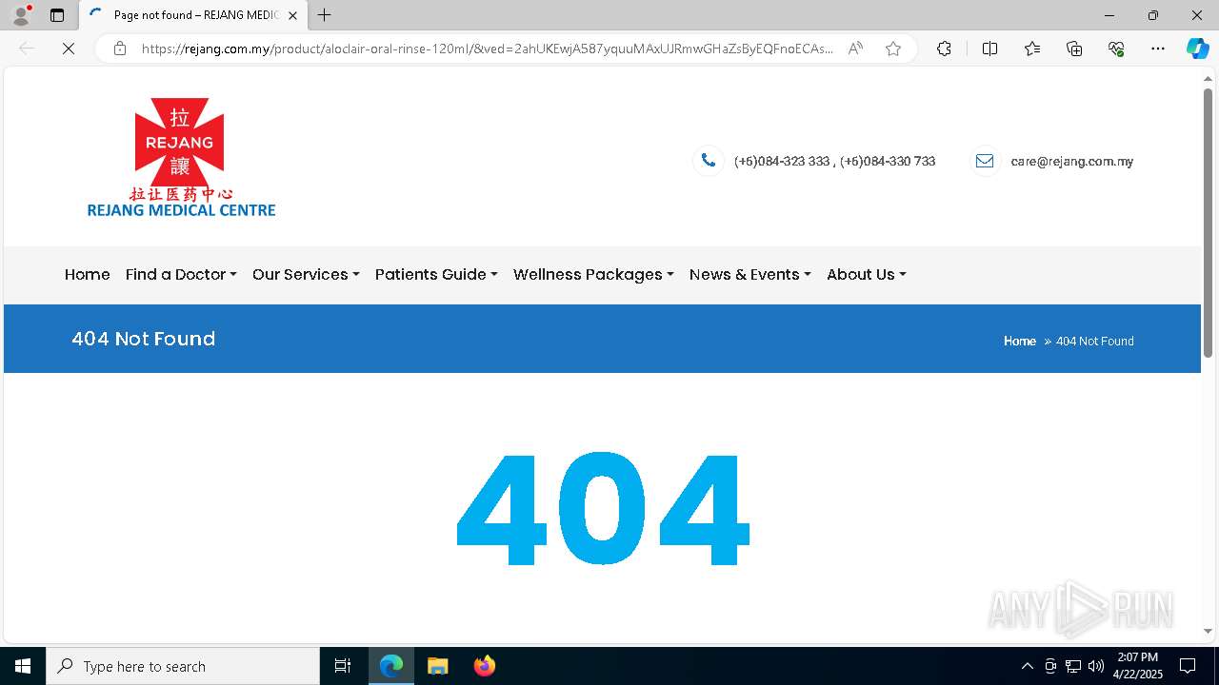
Task: Open Task View on taskbar
Action: pos(343,666)
